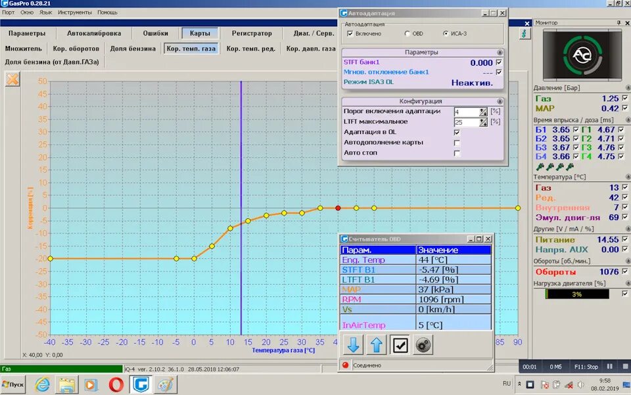Show hidden tray icons
The width and height of the screenshot is (631, 395).
coord(519,384)
